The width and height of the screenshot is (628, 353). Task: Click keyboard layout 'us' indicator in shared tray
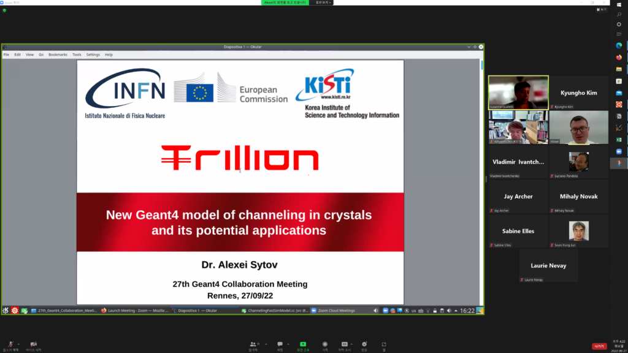click(414, 311)
